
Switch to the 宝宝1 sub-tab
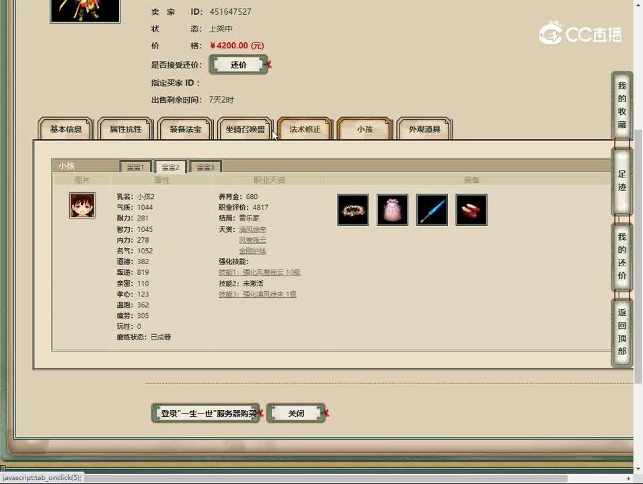135,167
